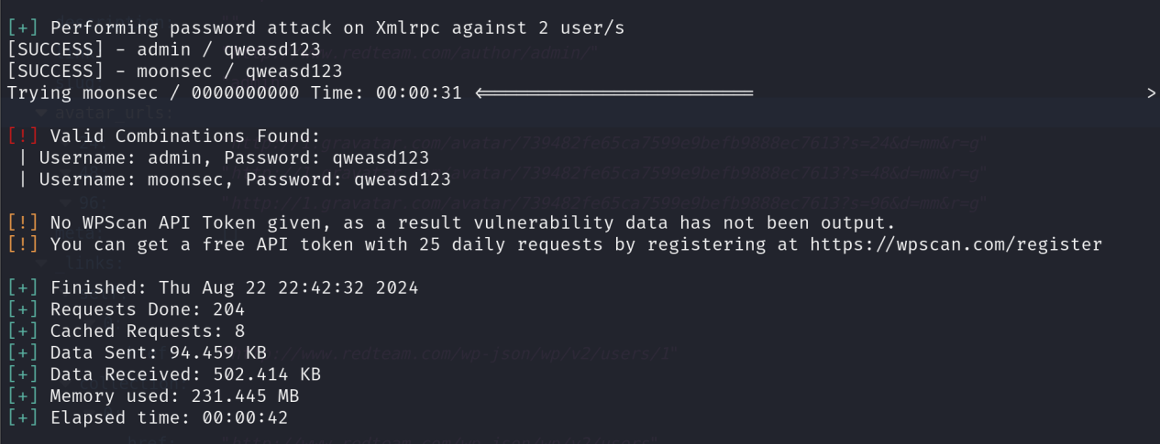Collapse the faded links node triangle

tap(41, 264)
